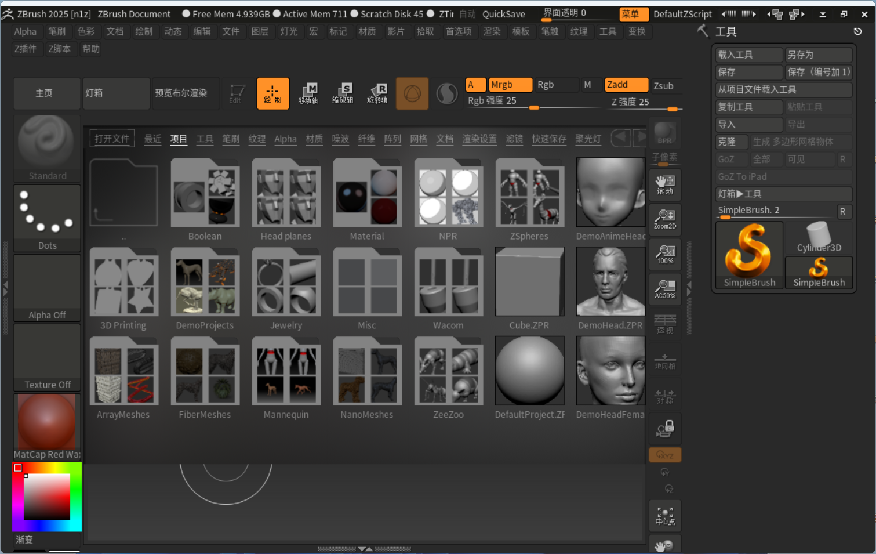Image resolution: width=876 pixels, height=554 pixels.
Task: Pick a color in the color picker square
Action: 47,497
